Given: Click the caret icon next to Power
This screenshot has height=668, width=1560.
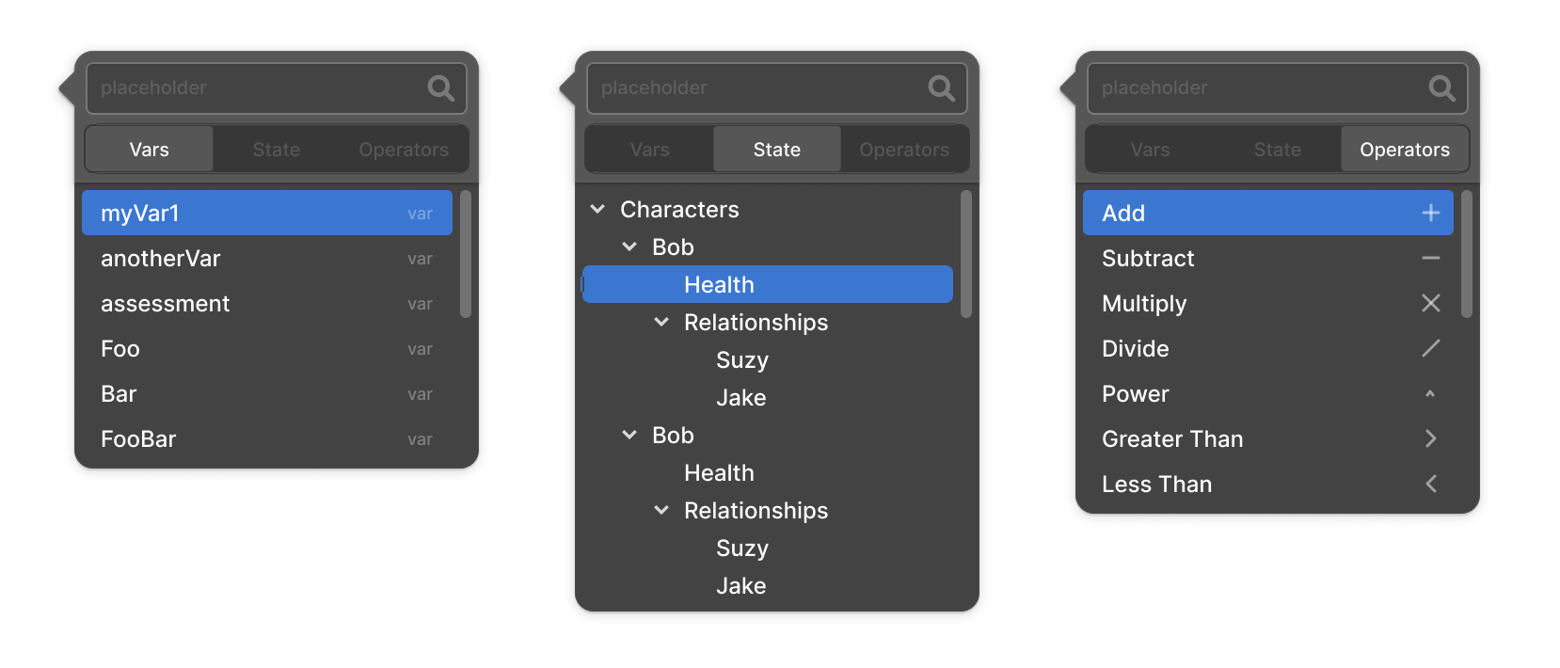Looking at the screenshot, I should click(1430, 393).
